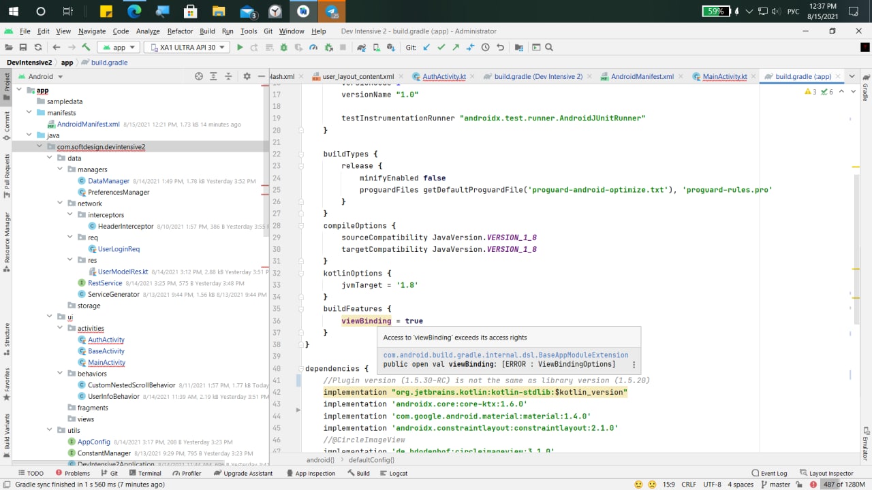
Task: Select the DataManager file in the tree
Action: tap(108, 181)
